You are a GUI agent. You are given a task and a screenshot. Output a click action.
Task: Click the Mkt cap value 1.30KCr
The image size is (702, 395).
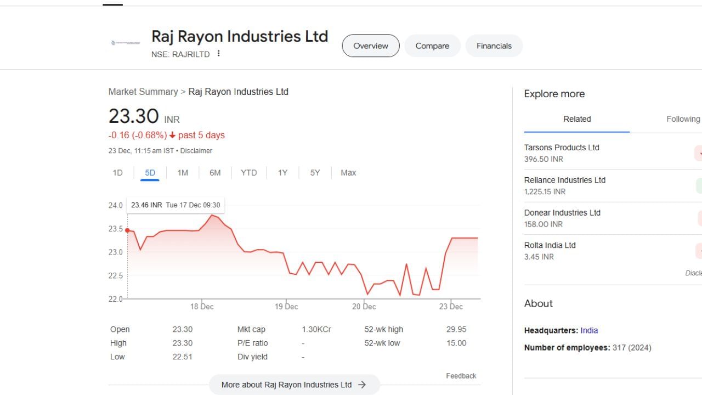(316, 330)
